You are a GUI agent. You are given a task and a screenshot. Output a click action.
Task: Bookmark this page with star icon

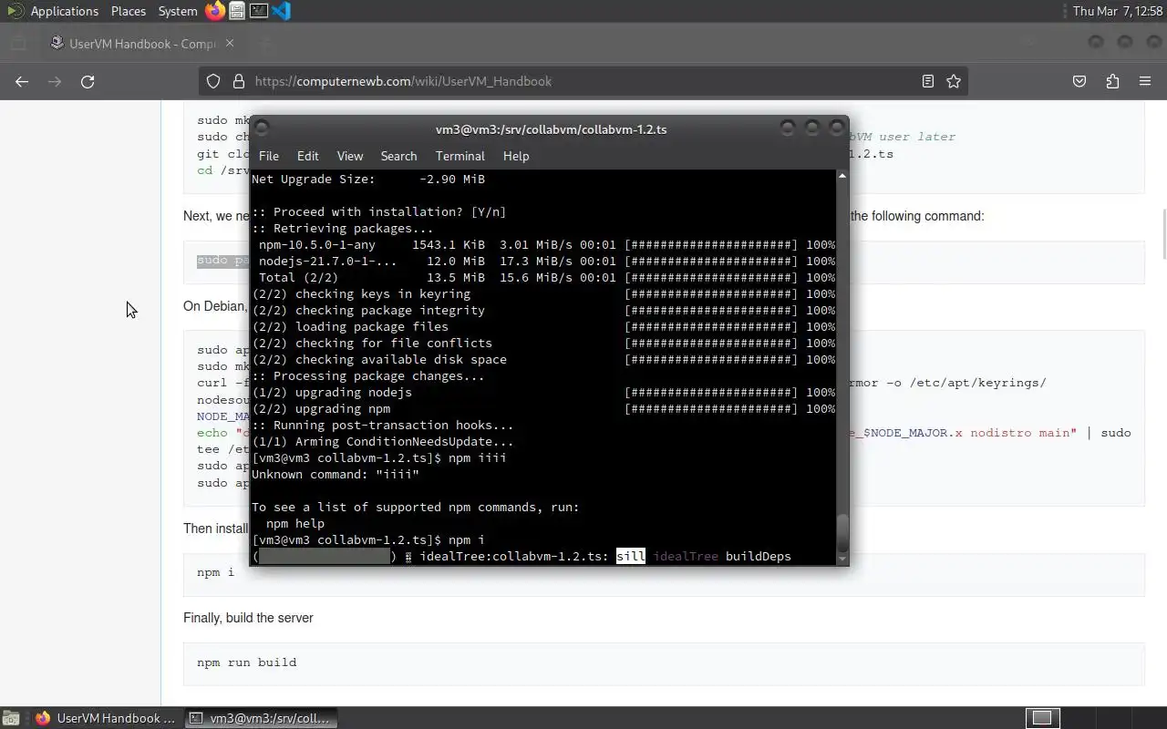(954, 81)
